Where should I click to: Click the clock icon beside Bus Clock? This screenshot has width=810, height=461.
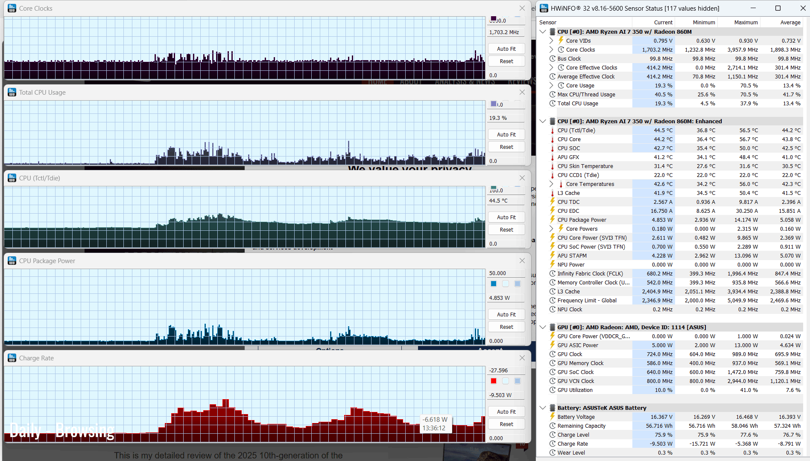[x=553, y=58]
